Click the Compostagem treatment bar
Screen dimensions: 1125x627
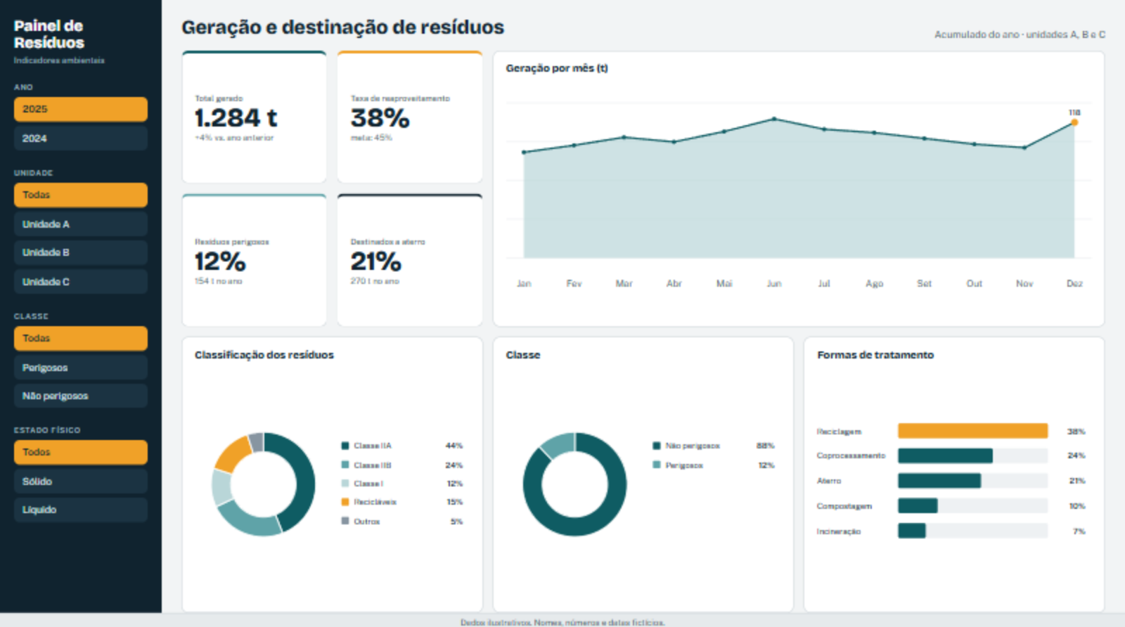coord(918,506)
